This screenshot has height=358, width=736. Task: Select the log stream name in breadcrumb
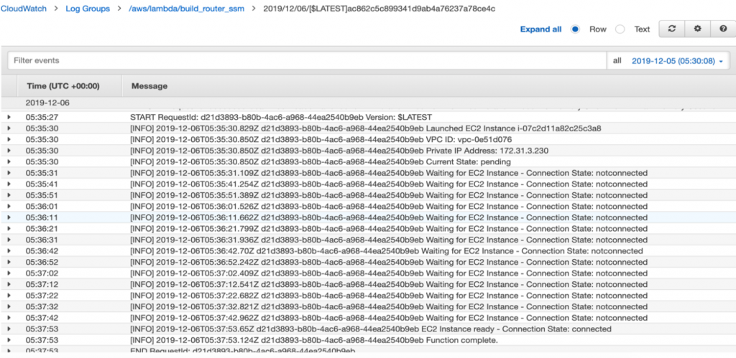pyautogui.click(x=379, y=9)
